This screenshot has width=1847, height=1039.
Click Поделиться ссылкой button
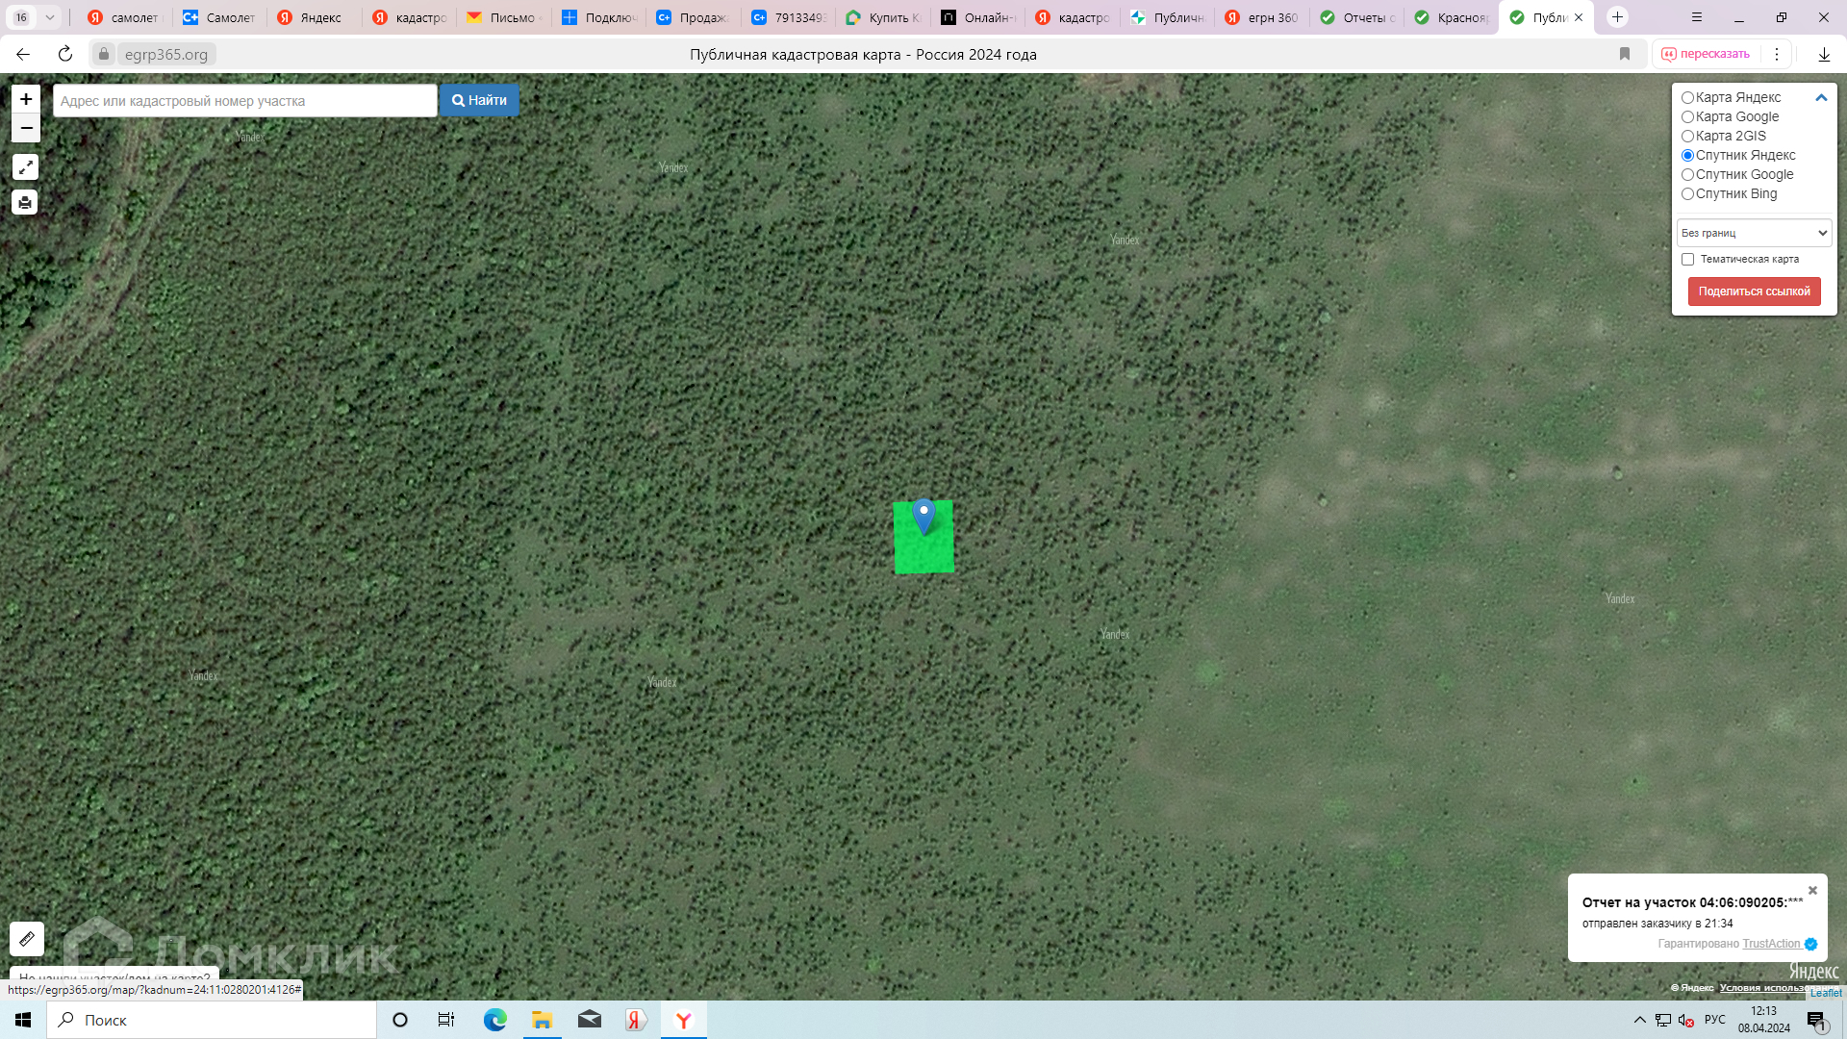(1754, 291)
